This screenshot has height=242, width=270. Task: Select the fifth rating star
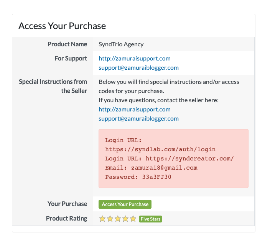pos(133,219)
